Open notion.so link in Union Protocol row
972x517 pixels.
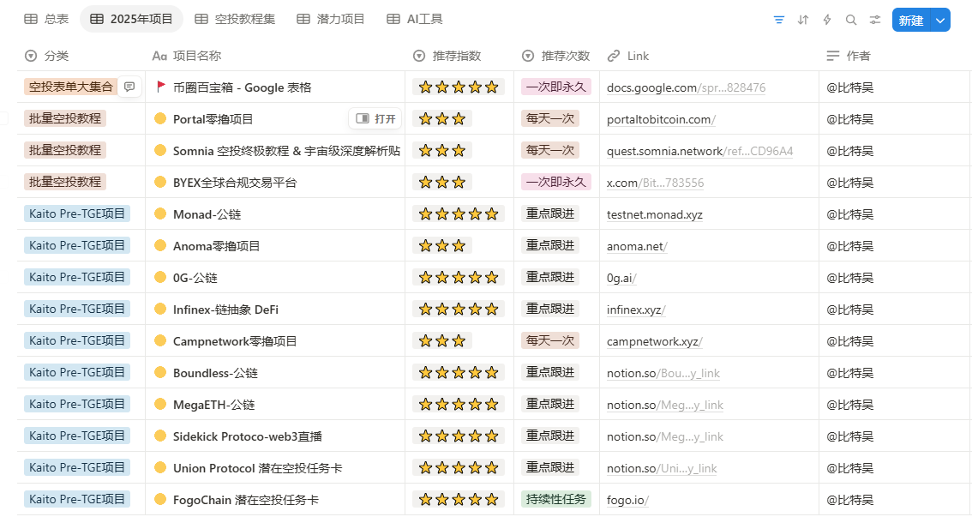point(662,468)
